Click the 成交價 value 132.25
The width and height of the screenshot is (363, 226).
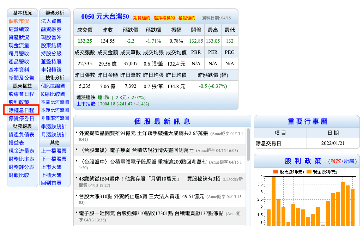pos(85,41)
